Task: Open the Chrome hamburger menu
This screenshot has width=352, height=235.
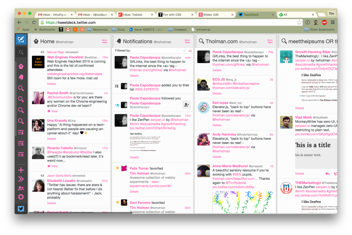Action: point(333,22)
